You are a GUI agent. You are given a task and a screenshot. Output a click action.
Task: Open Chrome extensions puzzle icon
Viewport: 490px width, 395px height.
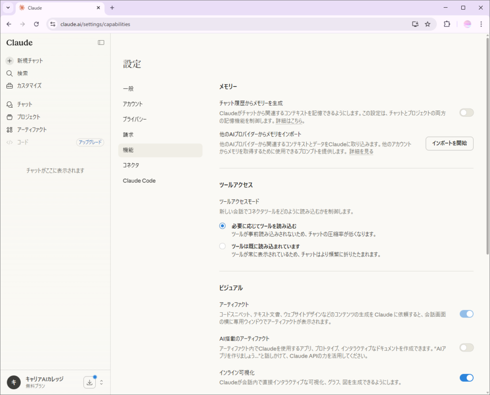[x=447, y=24]
